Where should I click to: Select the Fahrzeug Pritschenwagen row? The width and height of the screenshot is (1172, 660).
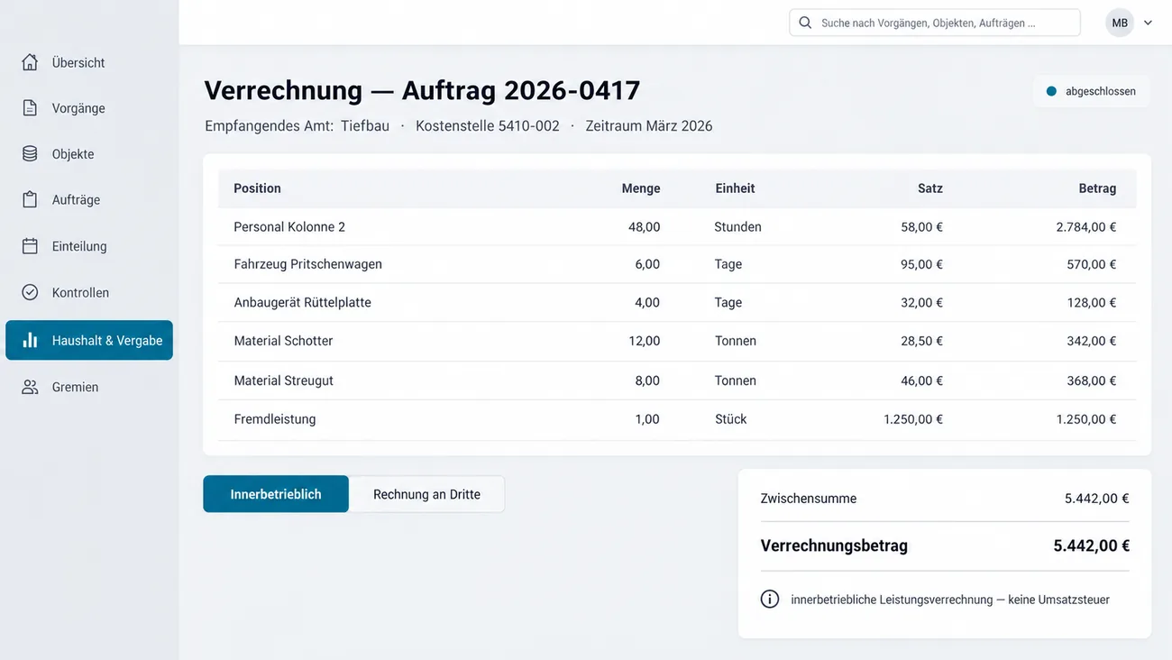pos(677,264)
